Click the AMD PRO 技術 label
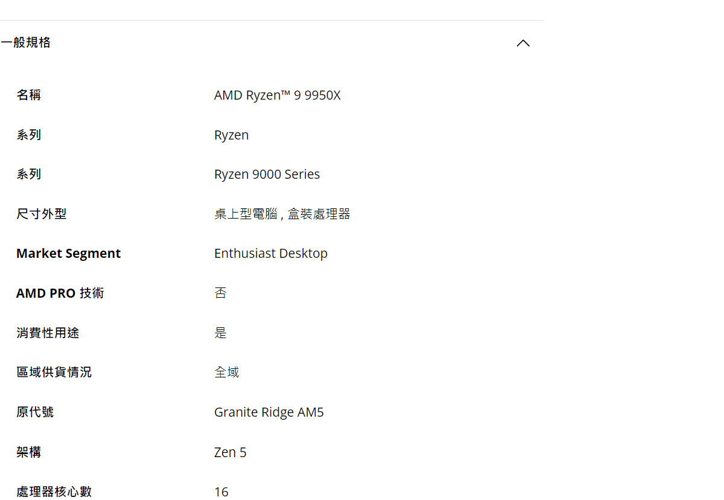Screen dimensions: 724x500 [60, 293]
